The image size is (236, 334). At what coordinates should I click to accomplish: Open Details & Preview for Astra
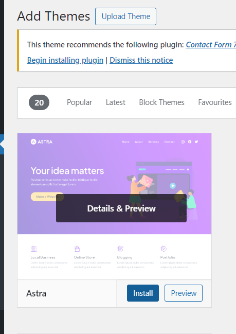[x=121, y=208]
